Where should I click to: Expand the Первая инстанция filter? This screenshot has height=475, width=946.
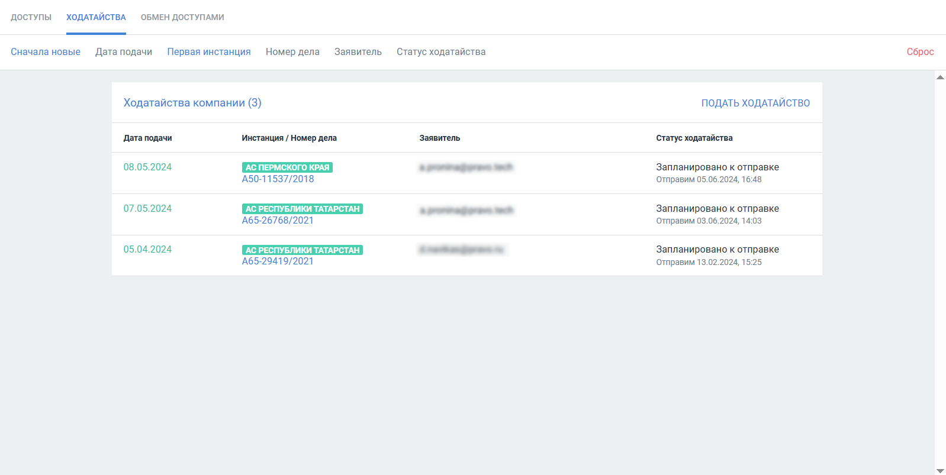(209, 52)
